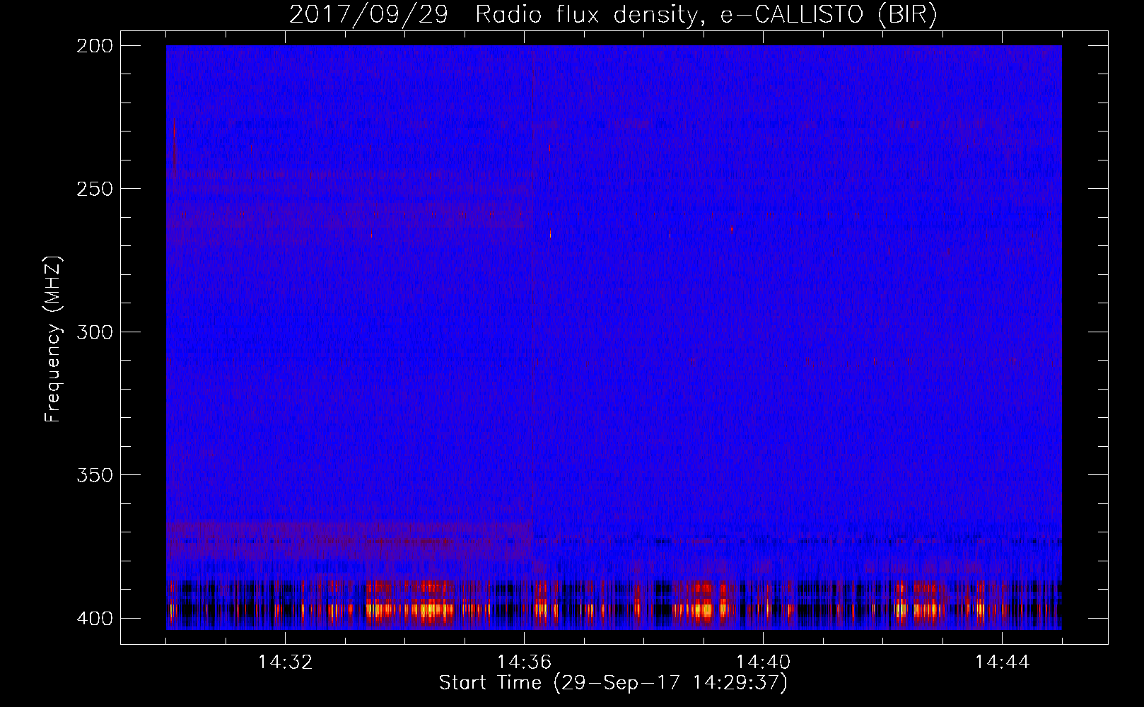Click the 14:40 time tick label

(x=763, y=662)
